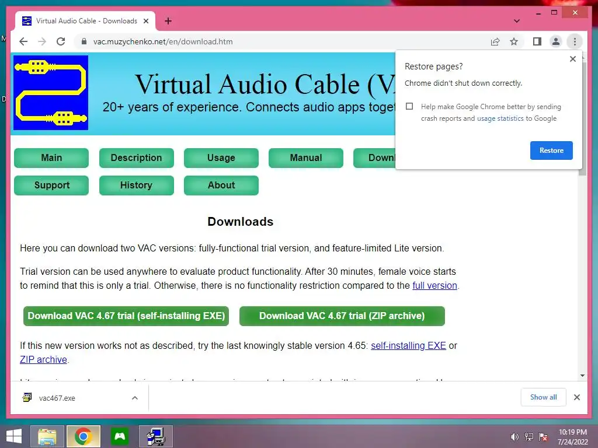Dismiss the Restore pages popup

tap(572, 59)
